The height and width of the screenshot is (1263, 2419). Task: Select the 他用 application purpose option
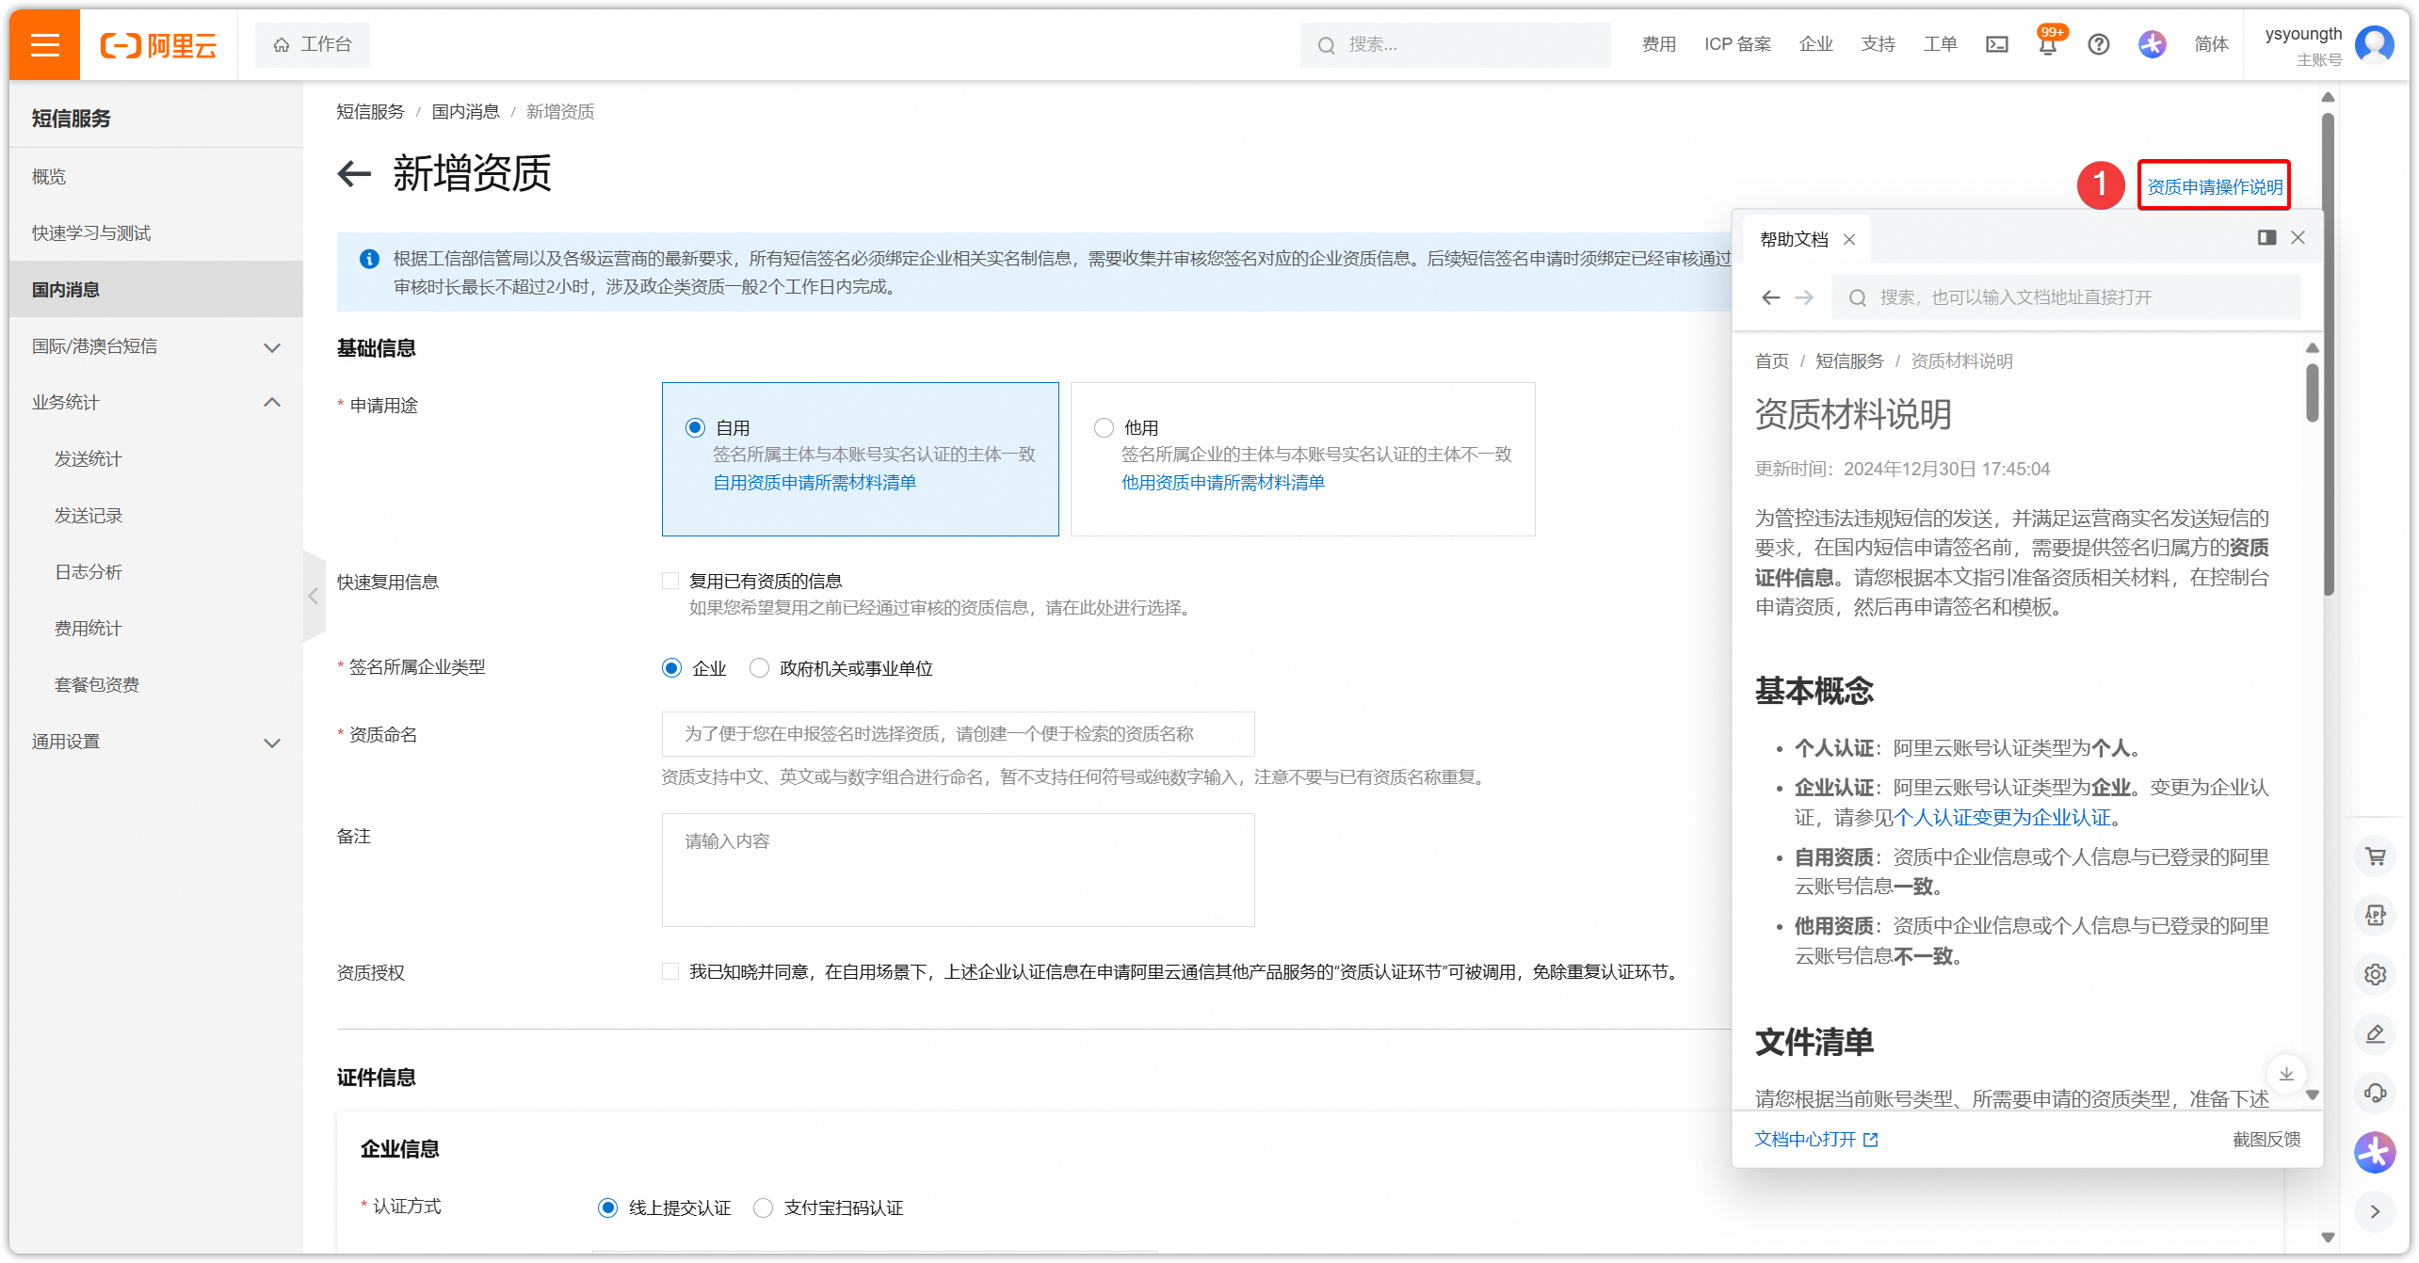tap(1104, 428)
